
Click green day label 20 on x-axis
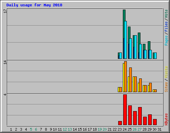pos(105,129)
